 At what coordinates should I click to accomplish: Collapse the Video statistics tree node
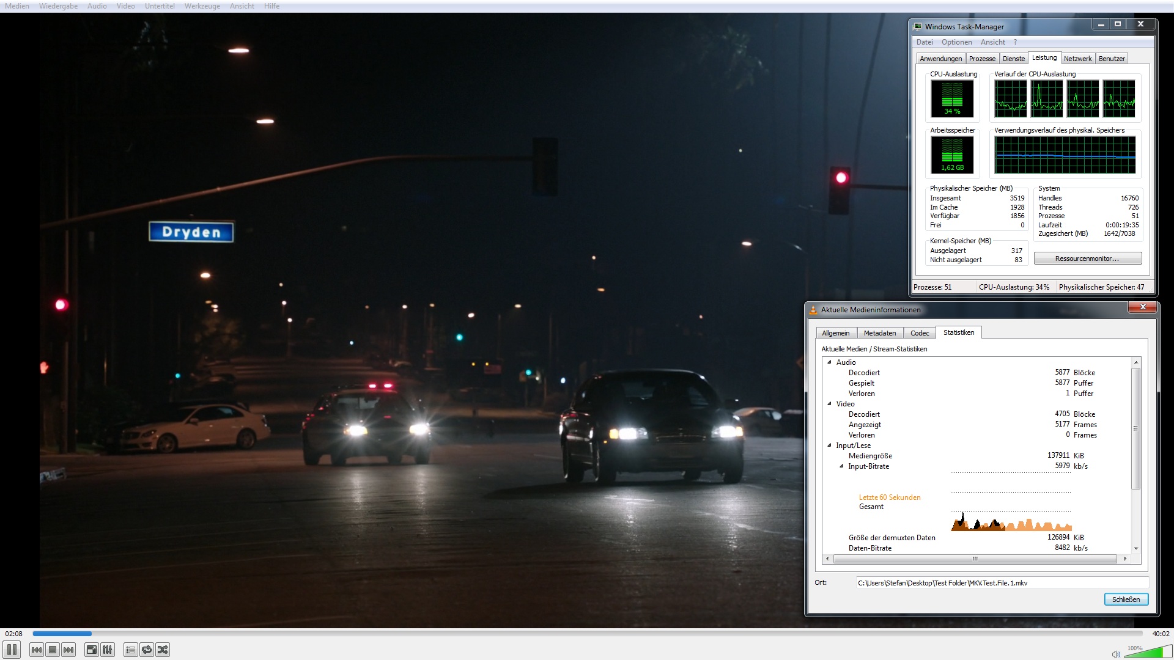[830, 404]
